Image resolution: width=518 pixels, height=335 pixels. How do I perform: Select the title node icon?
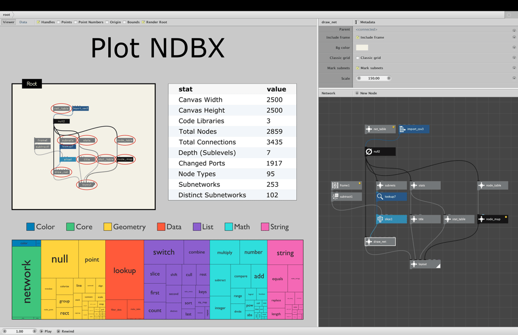414,219
